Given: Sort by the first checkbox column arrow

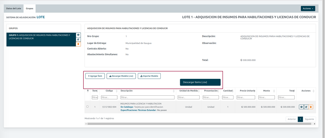Looking at the screenshot, I should click(88, 91).
